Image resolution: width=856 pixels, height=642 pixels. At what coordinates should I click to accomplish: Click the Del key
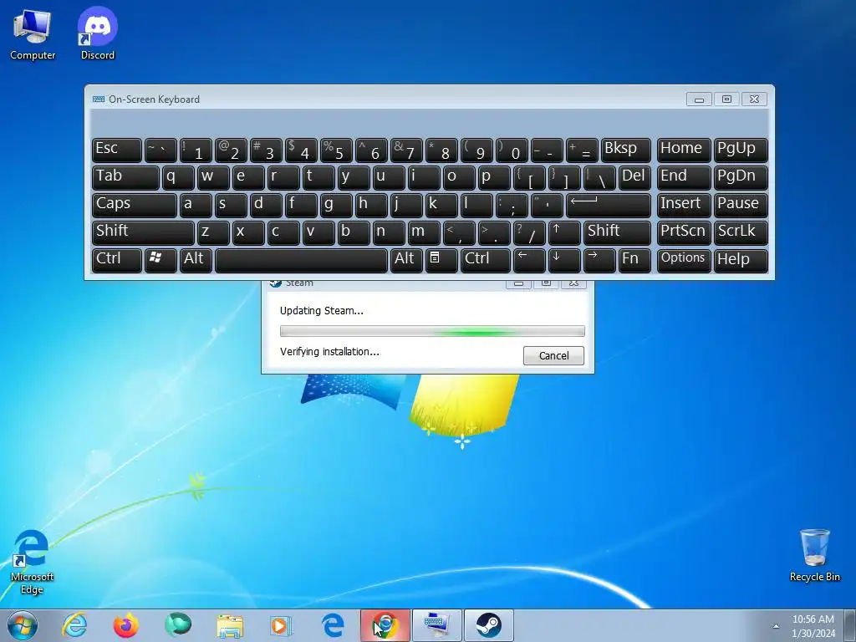coord(634,178)
